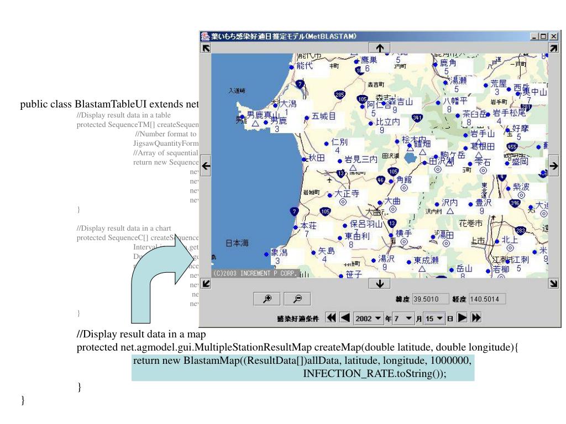566x424 pixels.
Task: Pan the map diagonally to the lower-left
Action: tap(206, 284)
